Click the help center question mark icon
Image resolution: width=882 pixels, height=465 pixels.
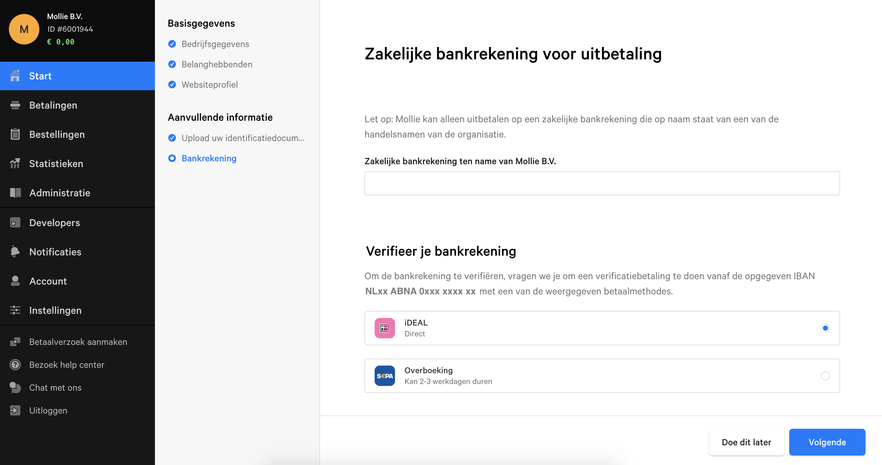coord(15,365)
